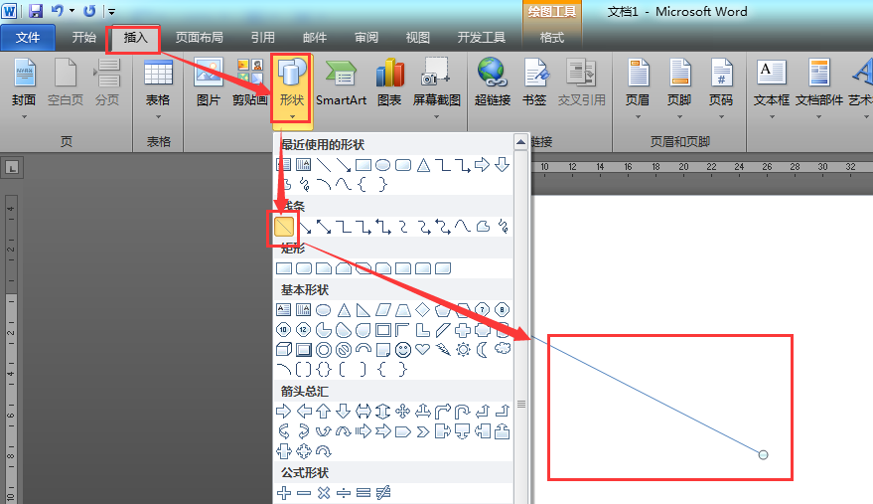Select the moon shape
This screenshot has width=873, height=504.
pyautogui.click(x=482, y=350)
